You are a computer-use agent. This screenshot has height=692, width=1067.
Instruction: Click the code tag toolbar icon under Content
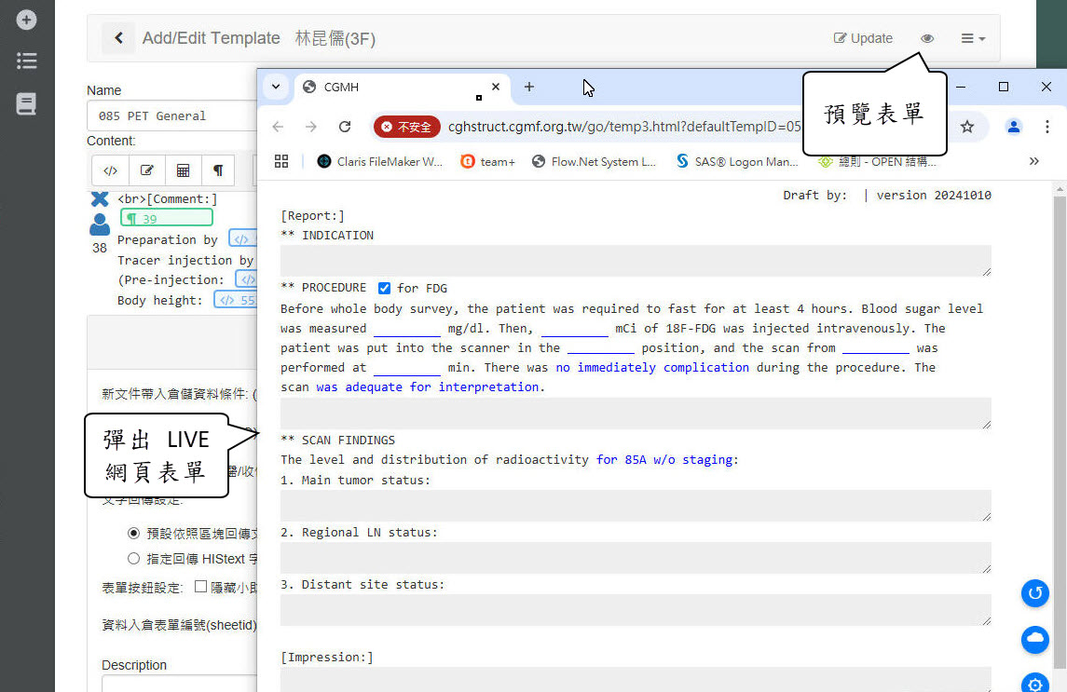tap(111, 170)
